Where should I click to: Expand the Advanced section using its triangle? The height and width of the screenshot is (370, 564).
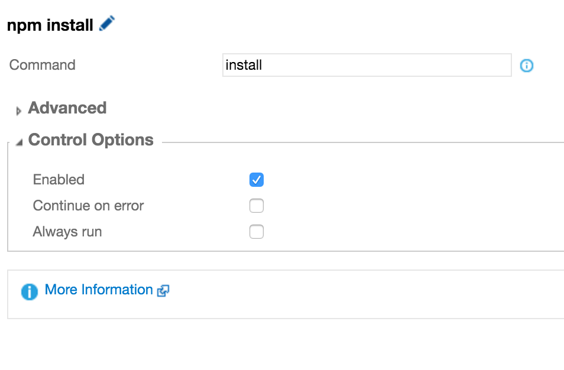coord(19,111)
